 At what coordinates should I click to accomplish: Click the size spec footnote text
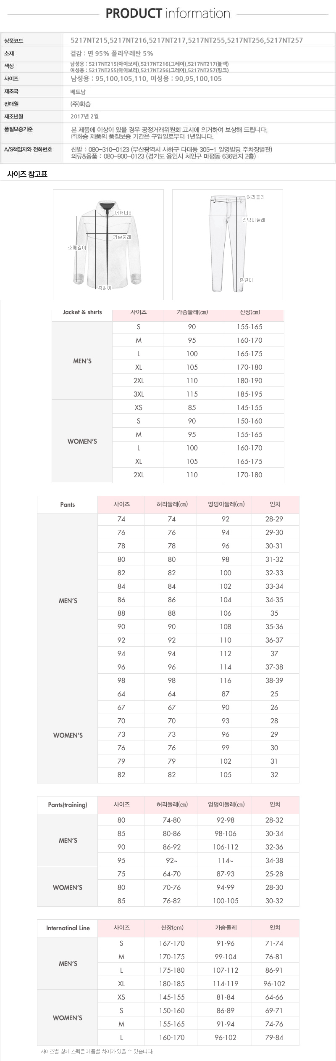[97, 1051]
